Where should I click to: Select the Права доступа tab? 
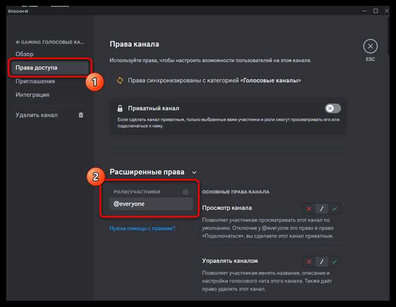(50, 68)
